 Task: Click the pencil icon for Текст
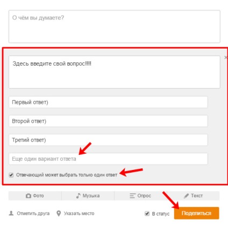coord(186,196)
